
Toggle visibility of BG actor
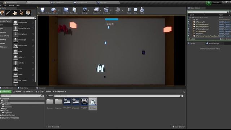(188, 19)
